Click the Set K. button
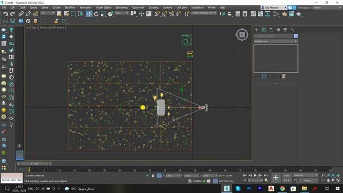This screenshot has width=343, height=193. click(287, 181)
